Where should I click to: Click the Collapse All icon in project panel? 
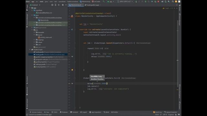point(59,5)
